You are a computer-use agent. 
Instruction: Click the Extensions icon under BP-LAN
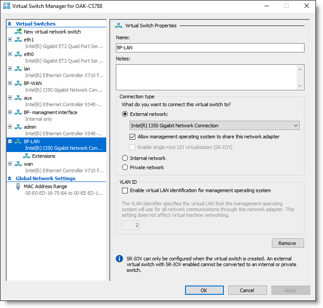coord(26,156)
